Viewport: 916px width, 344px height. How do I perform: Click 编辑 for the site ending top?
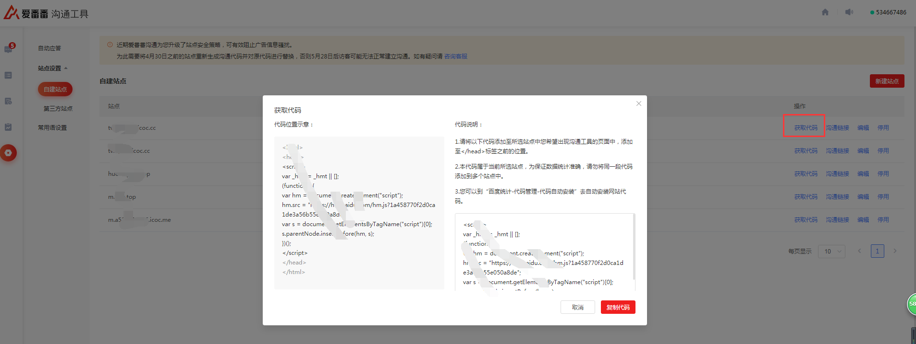(x=863, y=197)
